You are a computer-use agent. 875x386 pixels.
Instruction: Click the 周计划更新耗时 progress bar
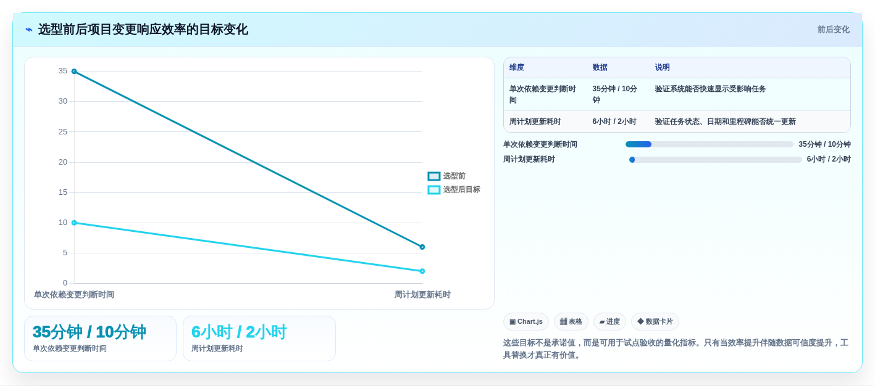pos(716,160)
